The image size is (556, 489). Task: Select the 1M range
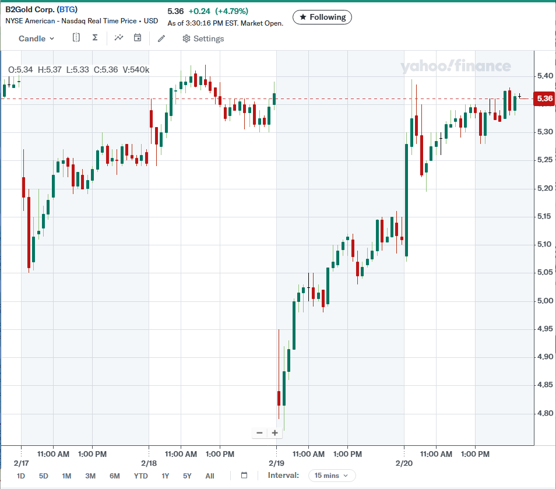(66, 476)
